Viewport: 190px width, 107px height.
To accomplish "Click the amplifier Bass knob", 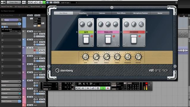I will click(96, 57).
